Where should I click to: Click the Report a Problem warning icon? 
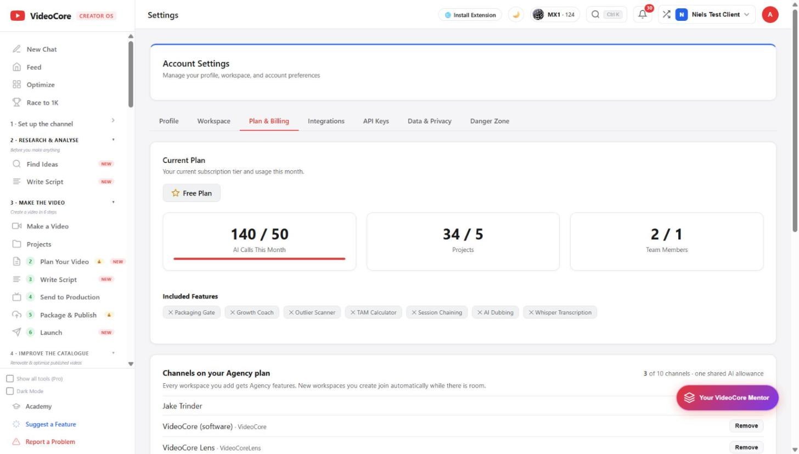16,442
